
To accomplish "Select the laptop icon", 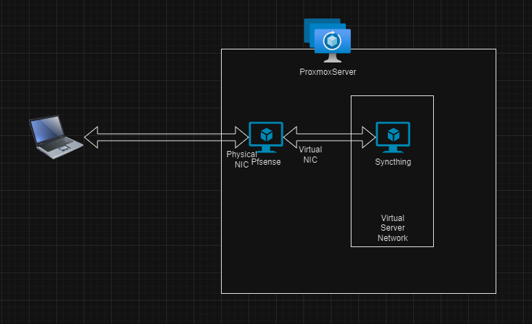I will (x=56, y=137).
